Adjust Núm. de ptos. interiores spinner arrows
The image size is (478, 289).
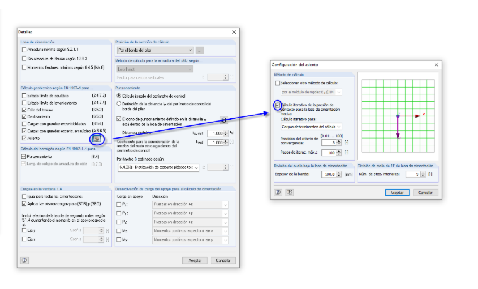click(423, 174)
